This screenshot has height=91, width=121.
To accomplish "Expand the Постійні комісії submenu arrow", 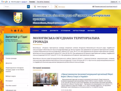I will [28, 86].
